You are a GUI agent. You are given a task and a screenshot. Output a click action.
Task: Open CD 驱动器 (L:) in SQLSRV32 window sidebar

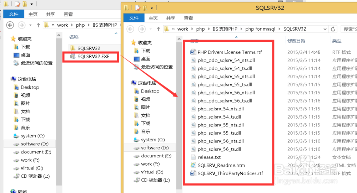(x=155, y=180)
